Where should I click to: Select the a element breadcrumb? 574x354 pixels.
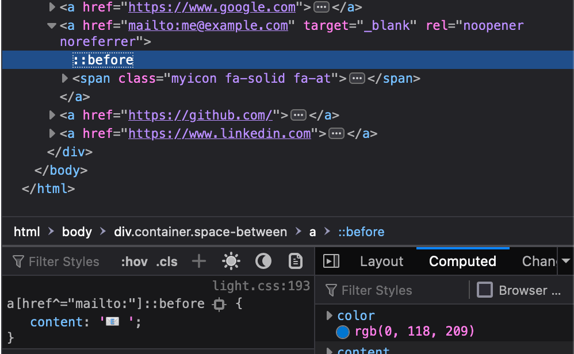(x=312, y=232)
